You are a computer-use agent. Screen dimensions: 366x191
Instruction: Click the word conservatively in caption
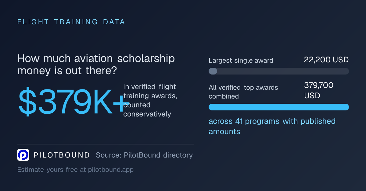coord(147,114)
